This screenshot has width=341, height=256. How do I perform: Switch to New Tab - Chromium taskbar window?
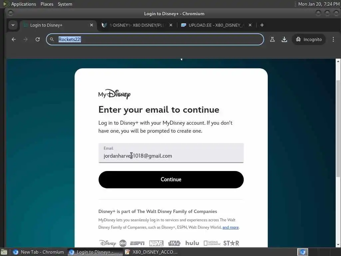[38, 252]
